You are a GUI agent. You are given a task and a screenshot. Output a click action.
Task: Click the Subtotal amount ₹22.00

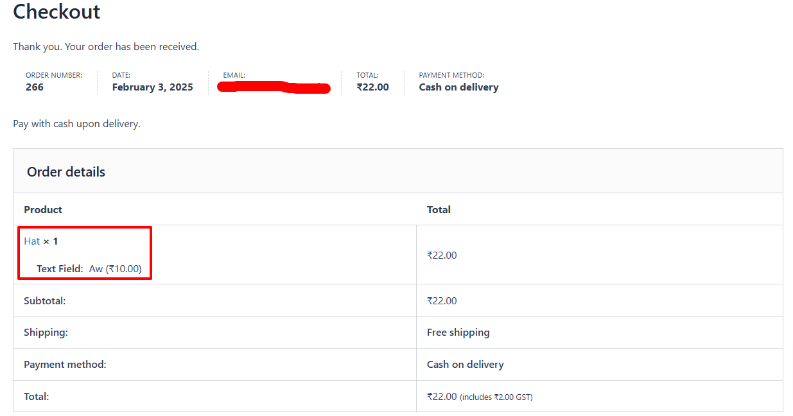[x=442, y=300]
